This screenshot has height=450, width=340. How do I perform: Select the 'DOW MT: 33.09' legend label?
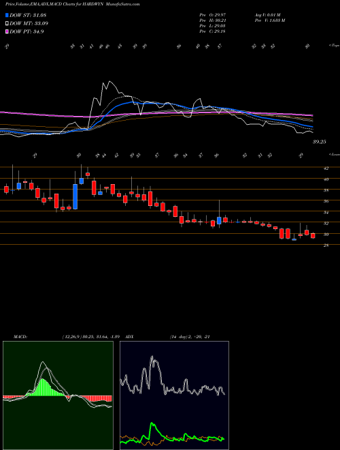pyautogui.click(x=29, y=24)
